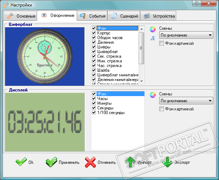This screenshot has width=219, height=180.
Task: Toggle the 1/100 секунды checkbox
Action: [94, 113]
